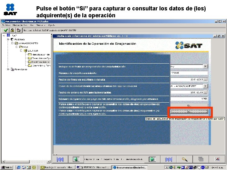Expand the Formularios tree node
Image resolution: width=227 pixels, height=170 pixels.
8,69
